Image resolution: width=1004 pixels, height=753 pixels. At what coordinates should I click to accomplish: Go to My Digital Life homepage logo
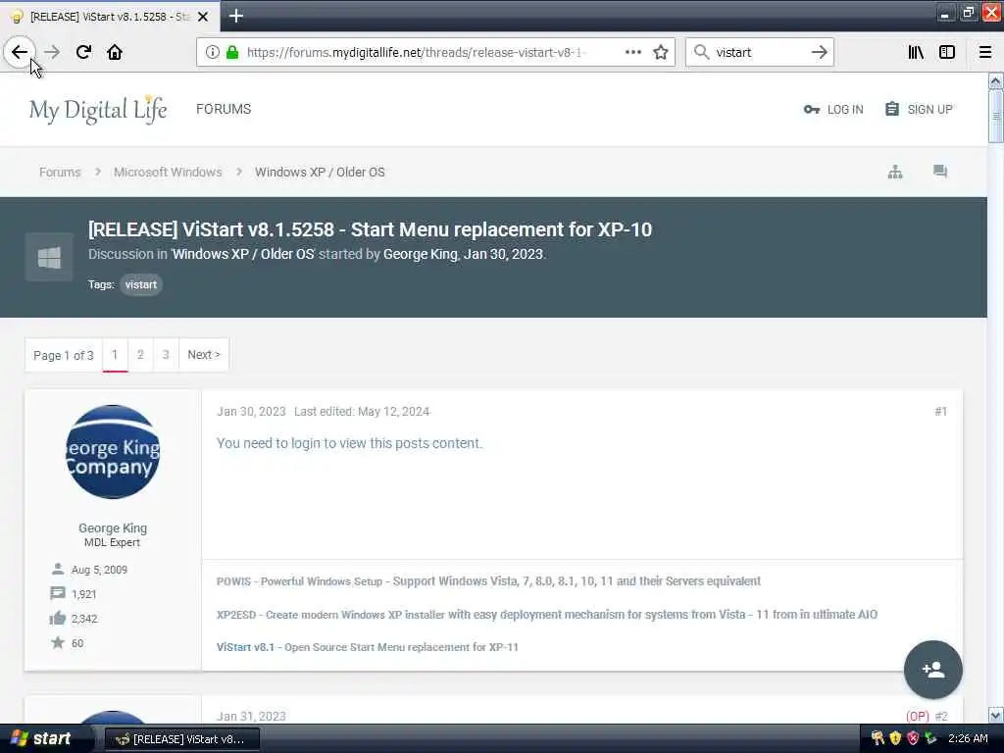(x=98, y=109)
